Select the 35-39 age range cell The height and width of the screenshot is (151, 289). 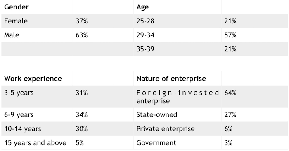pyautogui.click(x=145, y=49)
